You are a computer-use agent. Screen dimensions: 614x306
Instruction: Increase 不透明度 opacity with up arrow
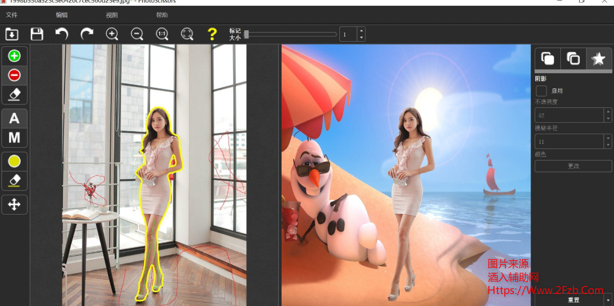608,111
